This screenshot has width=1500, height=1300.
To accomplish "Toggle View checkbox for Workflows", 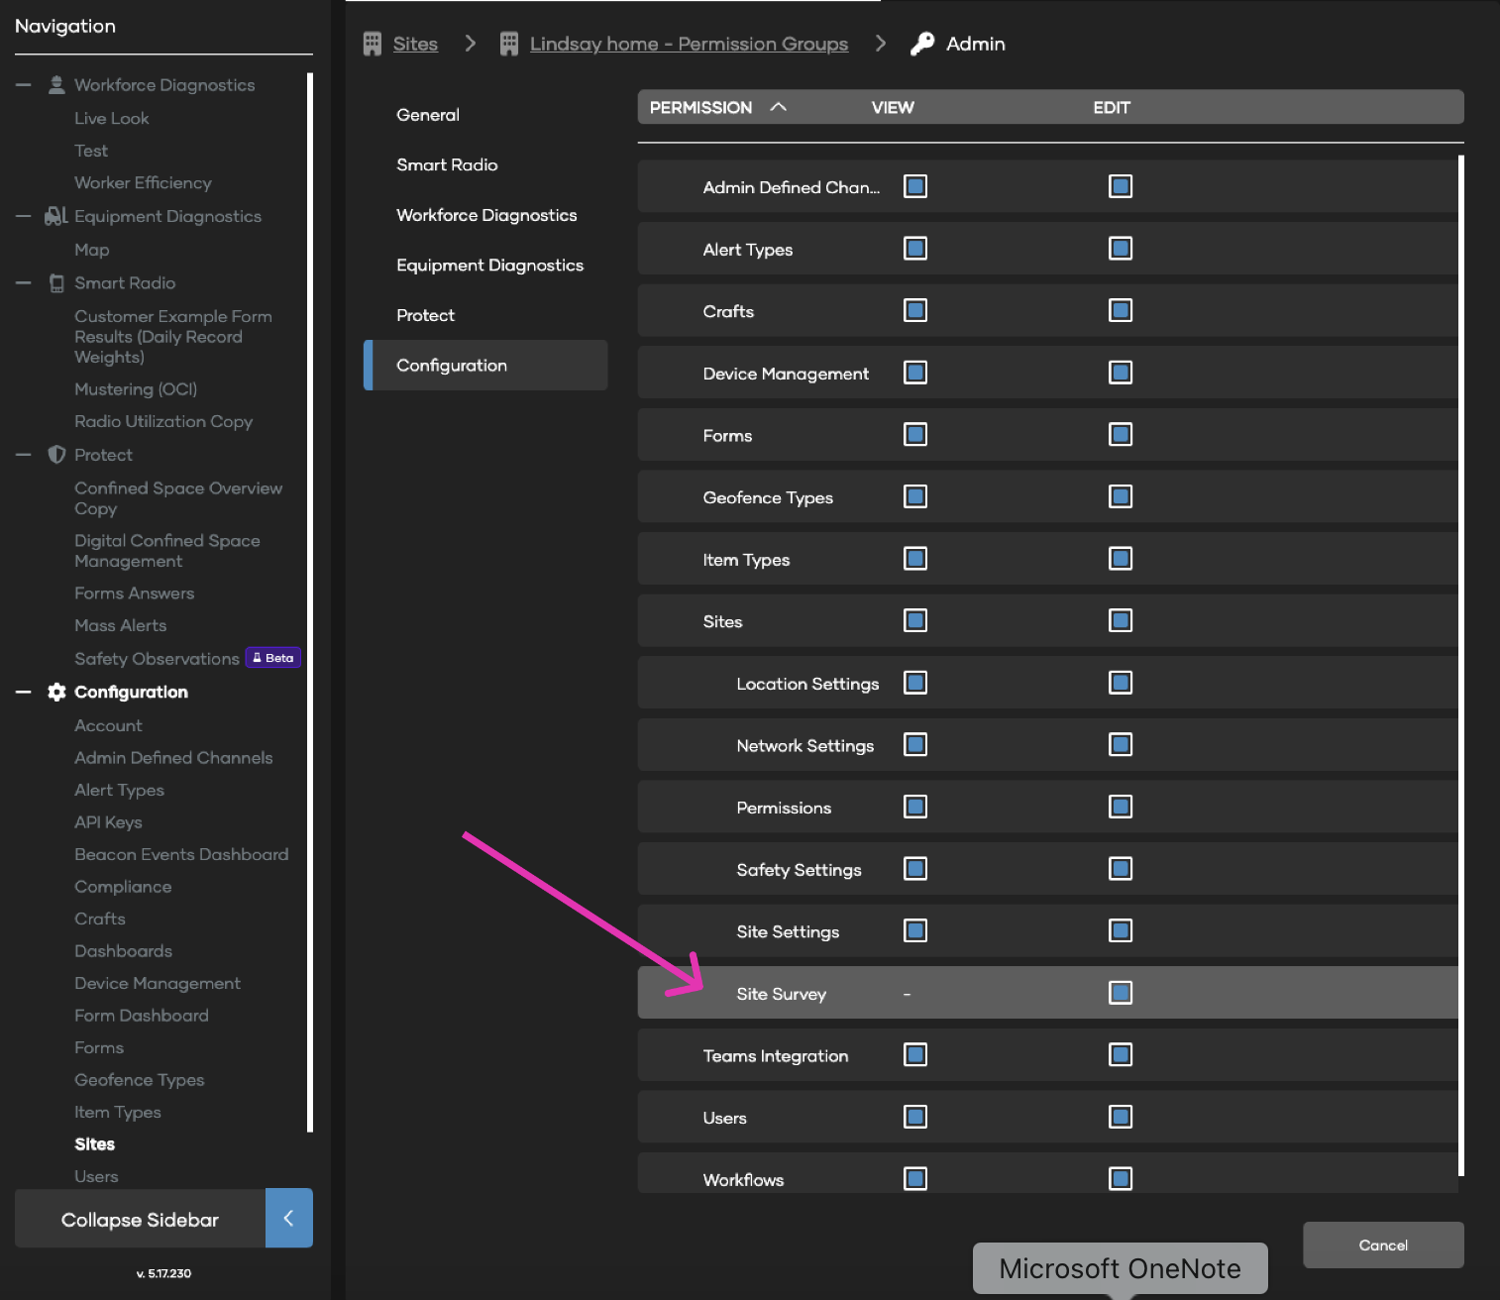I will click(915, 1179).
